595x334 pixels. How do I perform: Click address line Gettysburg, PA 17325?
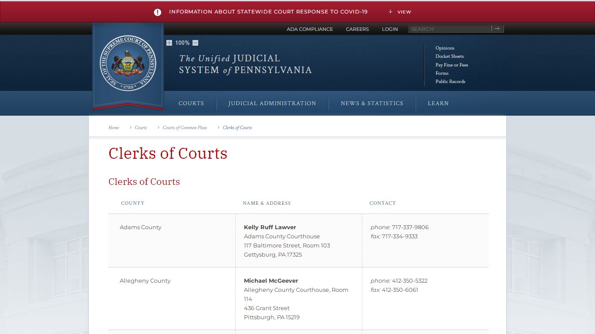click(x=273, y=254)
